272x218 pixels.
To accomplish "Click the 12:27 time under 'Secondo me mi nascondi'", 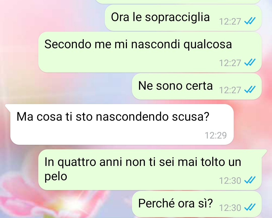I will (230, 63).
